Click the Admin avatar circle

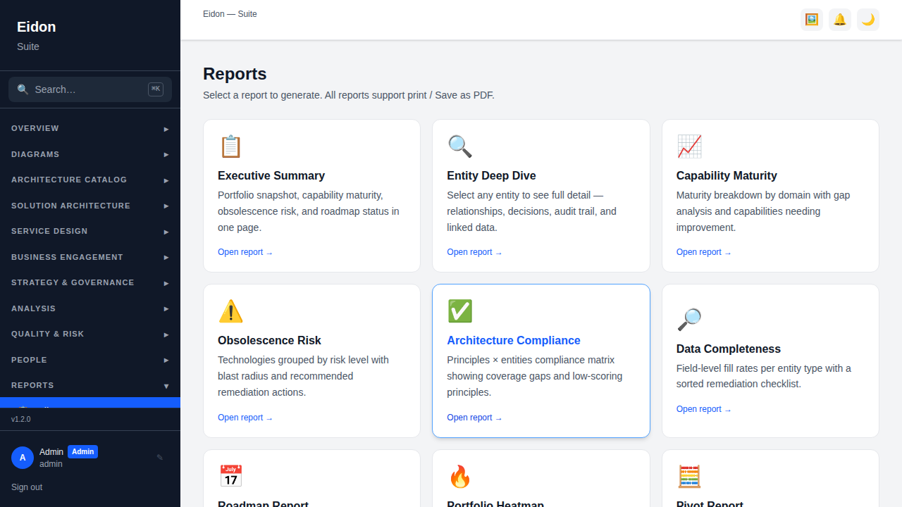coord(23,458)
